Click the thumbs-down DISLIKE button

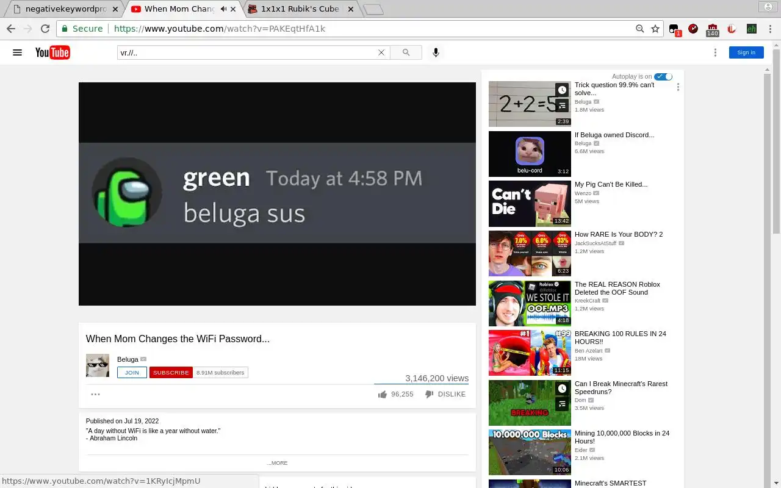click(x=445, y=394)
